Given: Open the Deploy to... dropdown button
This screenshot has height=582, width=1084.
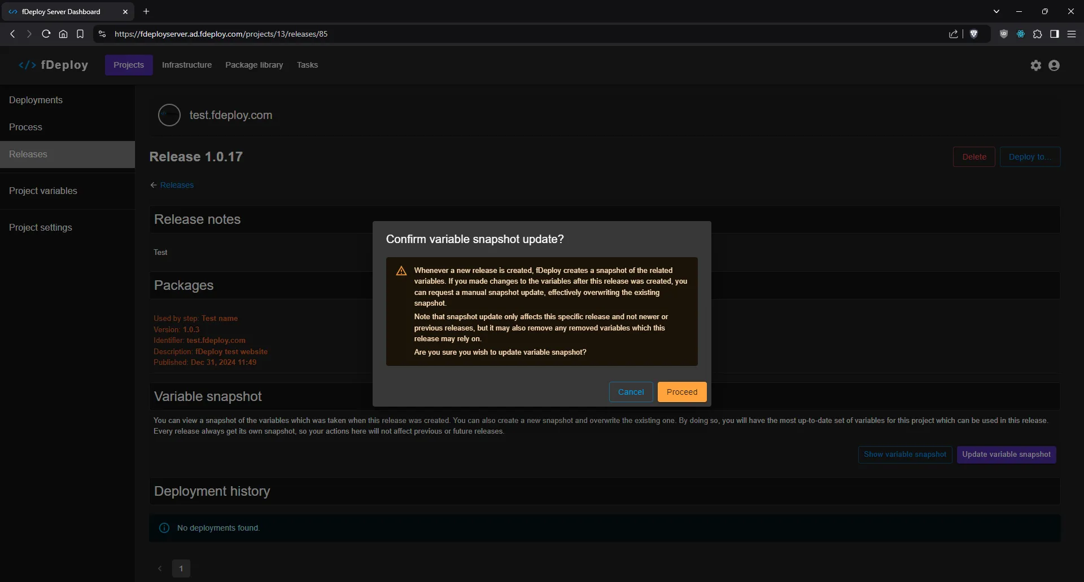Looking at the screenshot, I should [x=1030, y=157].
